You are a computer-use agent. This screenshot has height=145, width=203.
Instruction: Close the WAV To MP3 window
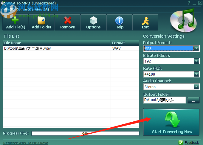coord(200,3)
